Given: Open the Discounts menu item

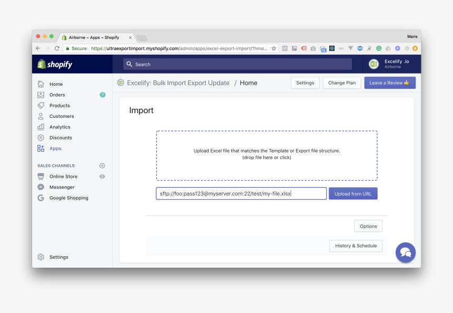Looking at the screenshot, I should pos(61,138).
